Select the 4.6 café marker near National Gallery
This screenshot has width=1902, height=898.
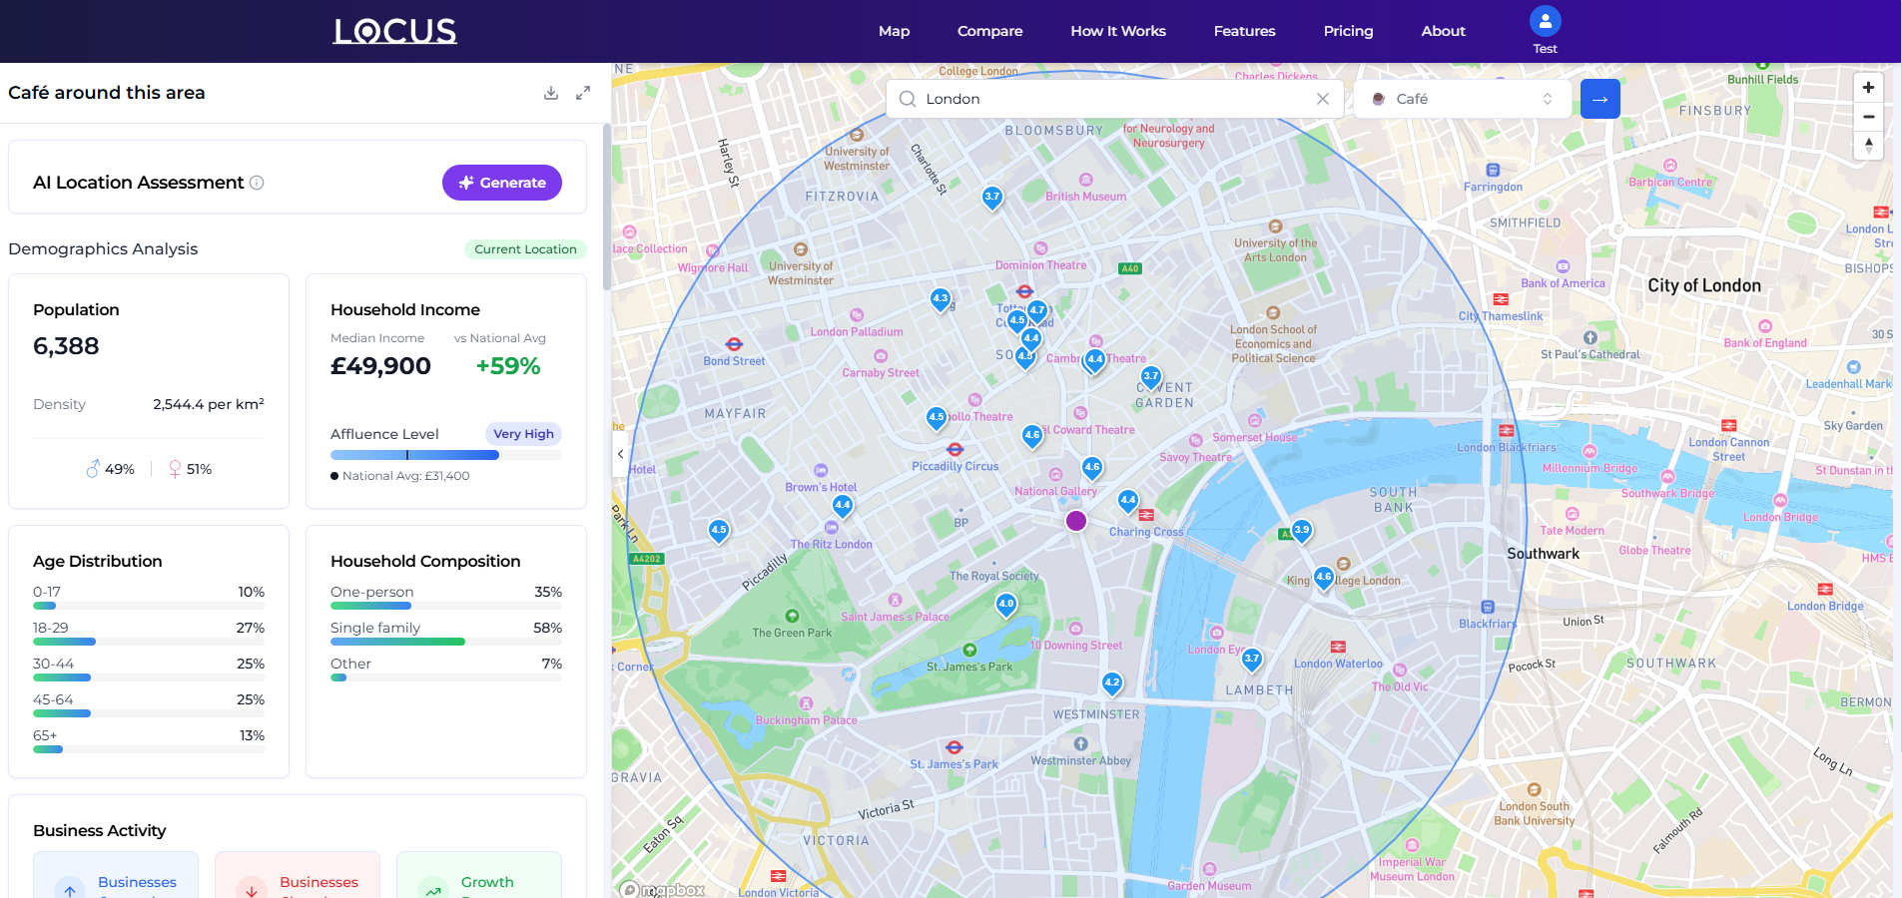[1092, 468]
